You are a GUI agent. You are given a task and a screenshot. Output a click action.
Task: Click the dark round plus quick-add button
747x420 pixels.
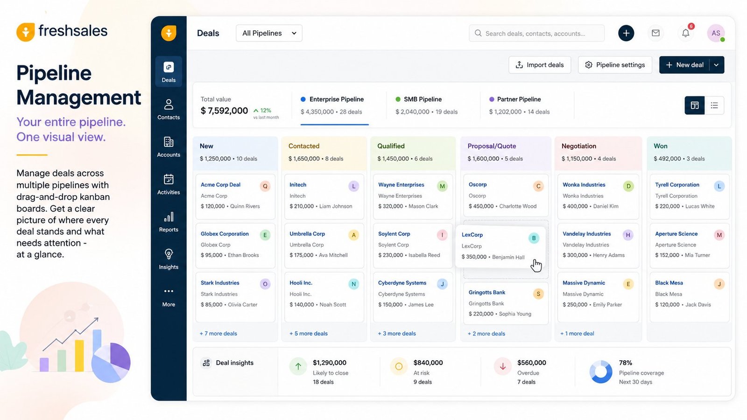pyautogui.click(x=626, y=33)
